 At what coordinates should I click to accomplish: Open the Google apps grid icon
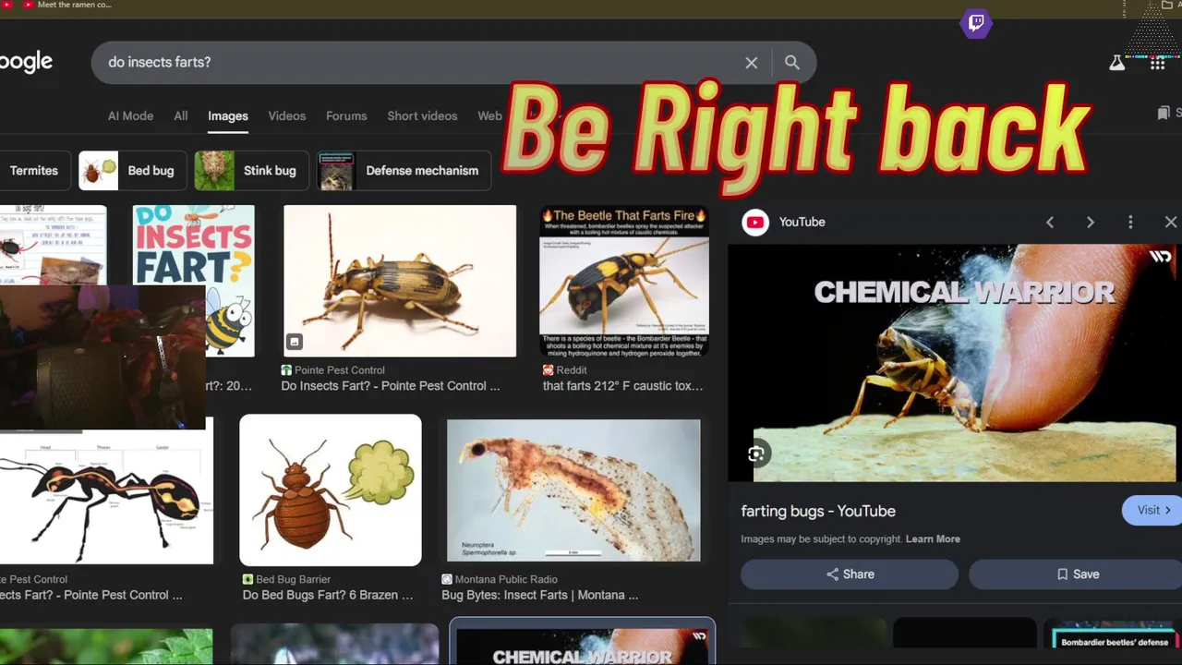point(1157,63)
